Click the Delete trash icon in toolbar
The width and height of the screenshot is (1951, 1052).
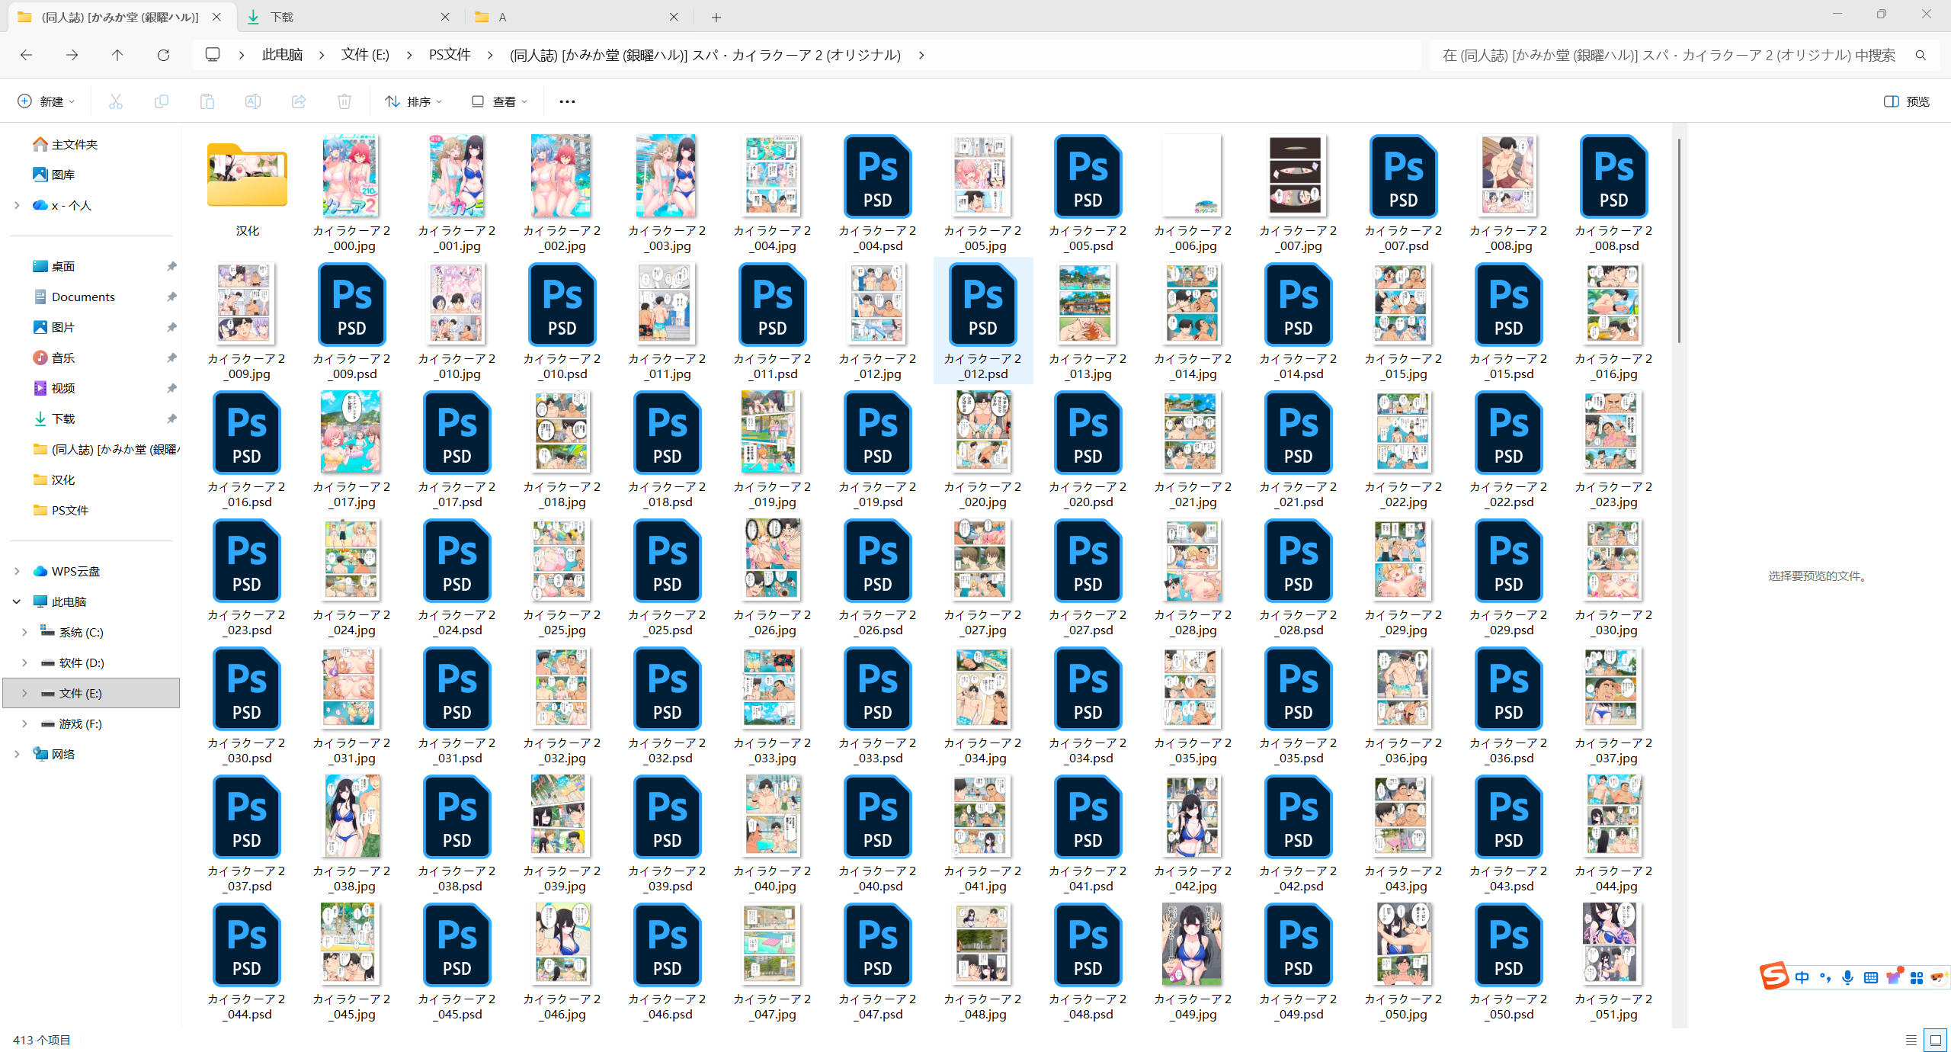pos(344,101)
